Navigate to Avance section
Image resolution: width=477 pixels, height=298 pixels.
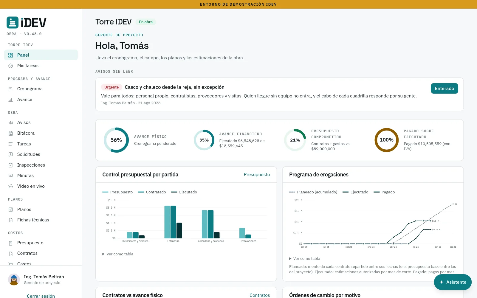pos(41,100)
